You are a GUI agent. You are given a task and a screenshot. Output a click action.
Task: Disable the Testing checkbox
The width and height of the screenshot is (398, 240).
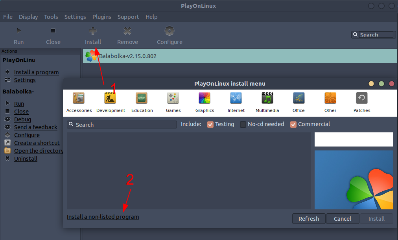click(210, 124)
